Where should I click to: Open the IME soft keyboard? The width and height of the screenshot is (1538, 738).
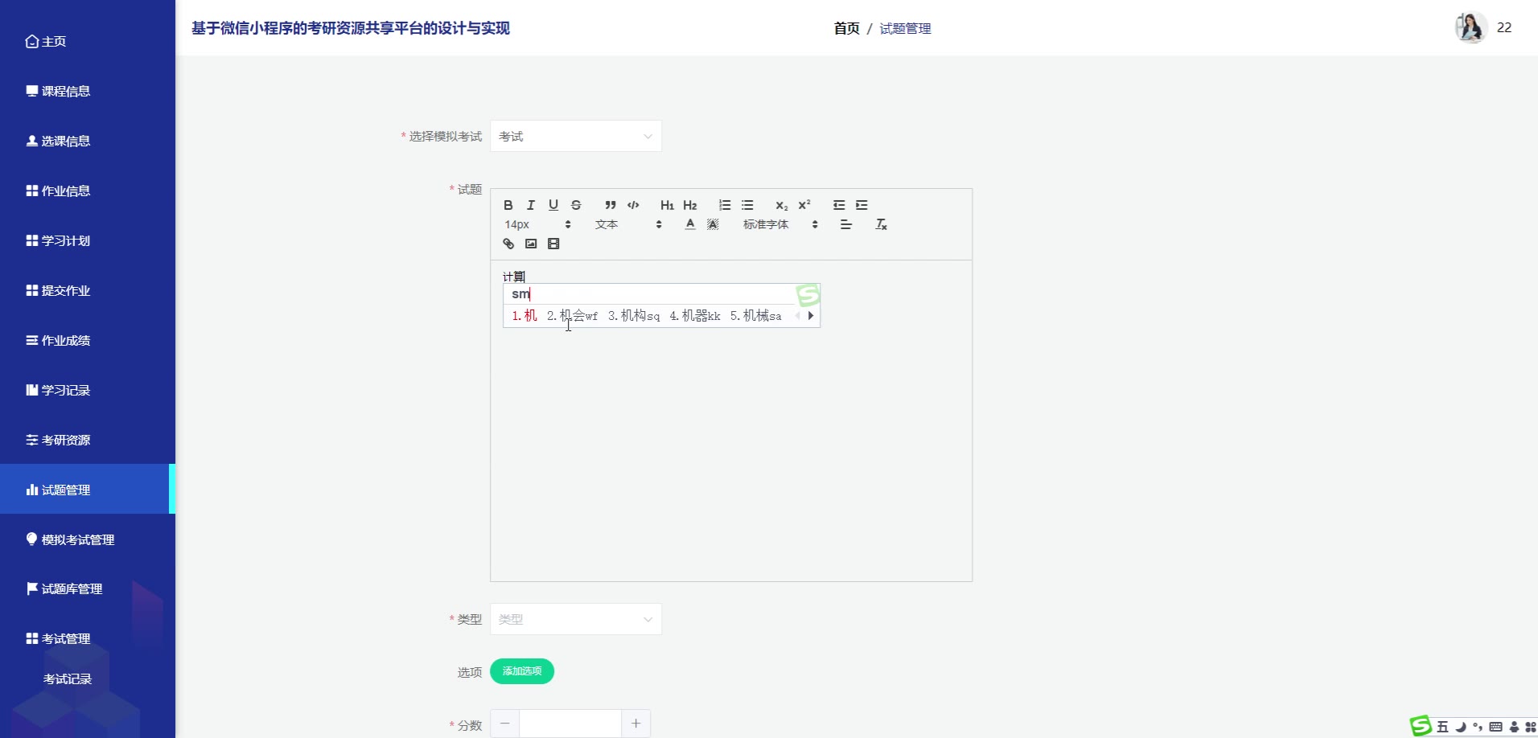[x=1495, y=727]
